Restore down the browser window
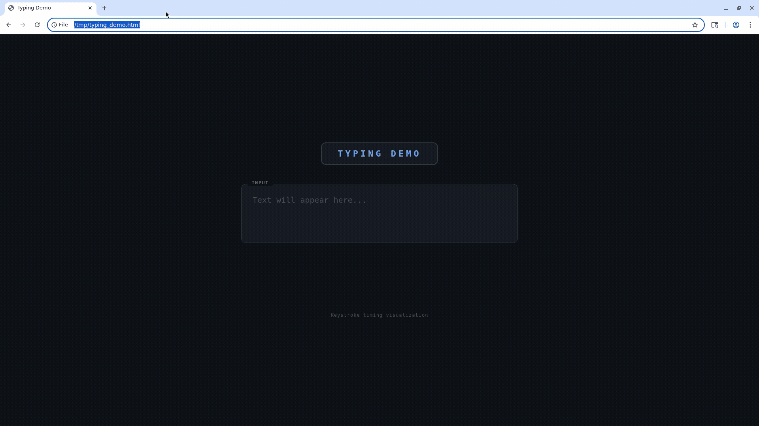The image size is (759, 426). [x=739, y=8]
